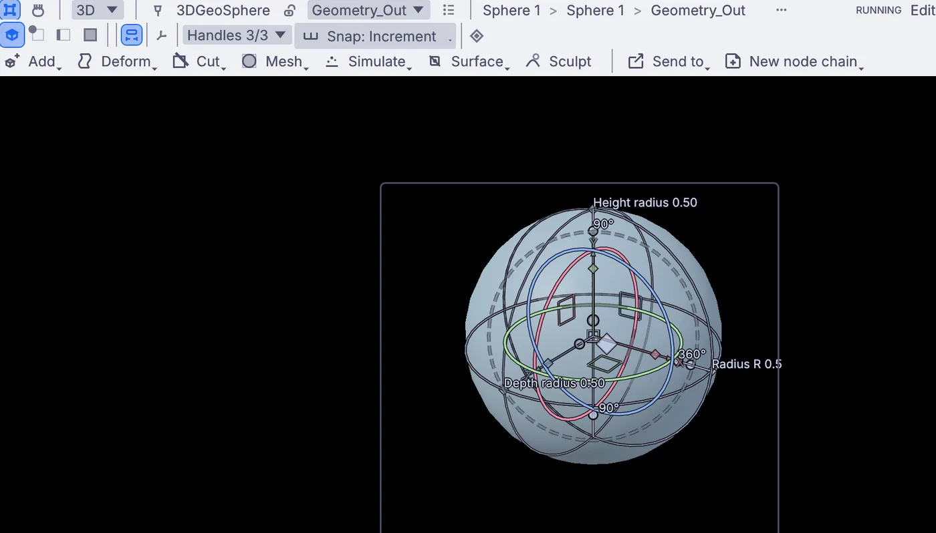Open the breadcrumb ellipsis more options
The width and height of the screenshot is (936, 533).
781,10
